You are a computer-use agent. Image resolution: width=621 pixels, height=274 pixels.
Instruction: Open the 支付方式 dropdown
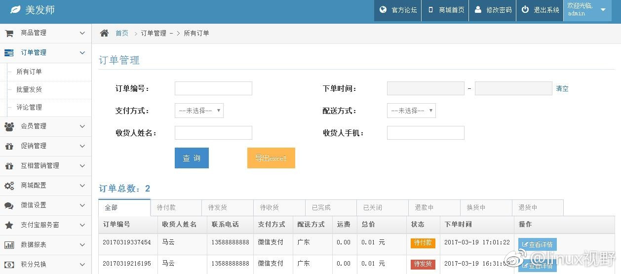point(199,111)
